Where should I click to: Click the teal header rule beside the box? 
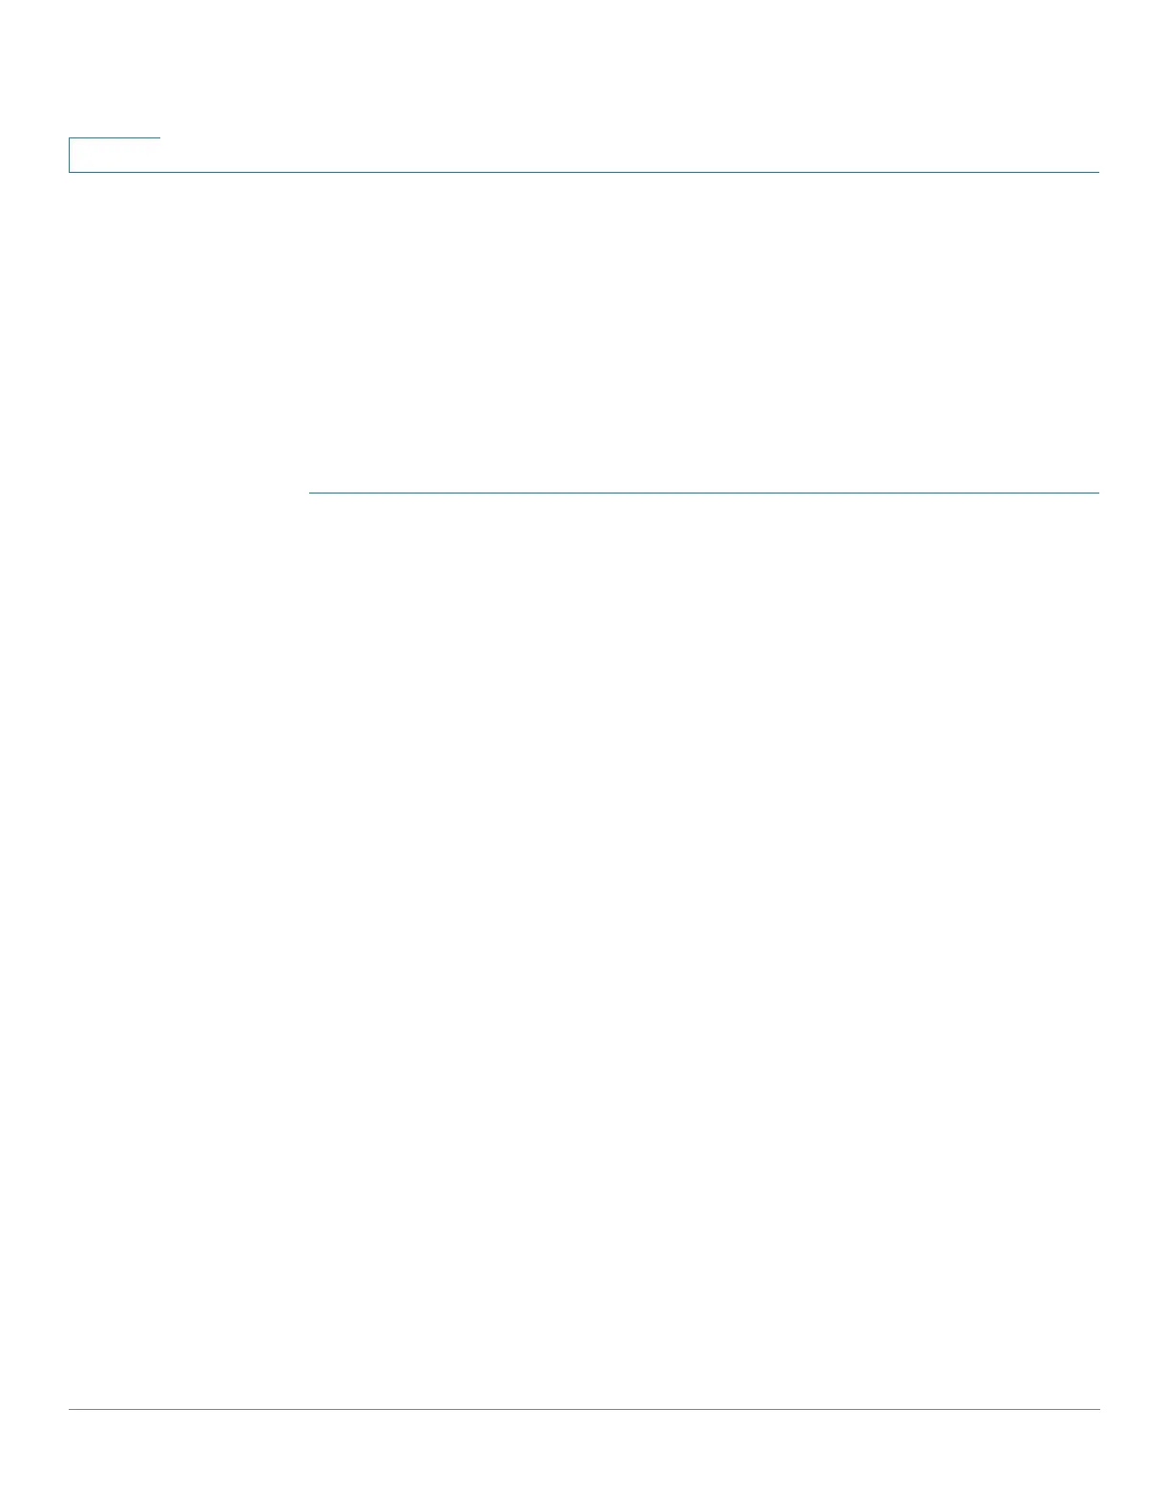tap(630, 172)
